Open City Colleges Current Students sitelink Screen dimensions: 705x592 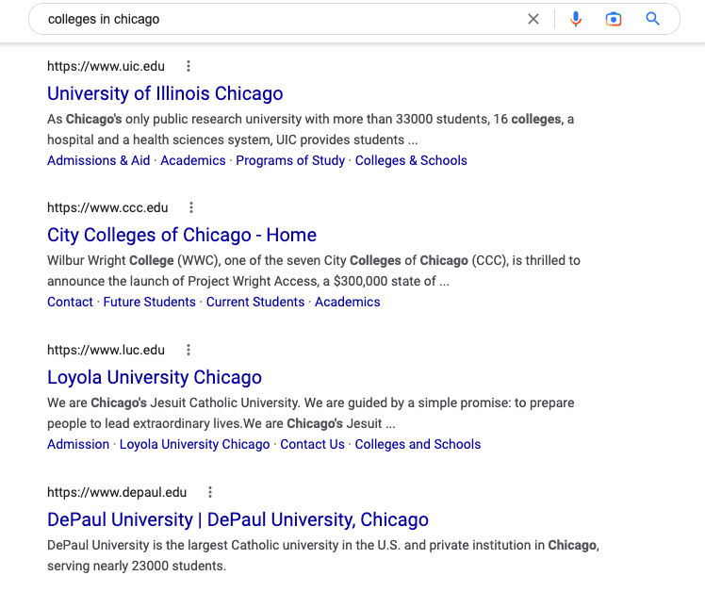[255, 302]
